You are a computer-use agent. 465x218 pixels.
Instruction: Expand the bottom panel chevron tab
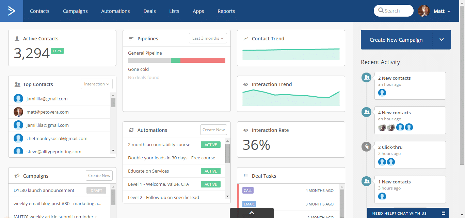coord(252,213)
